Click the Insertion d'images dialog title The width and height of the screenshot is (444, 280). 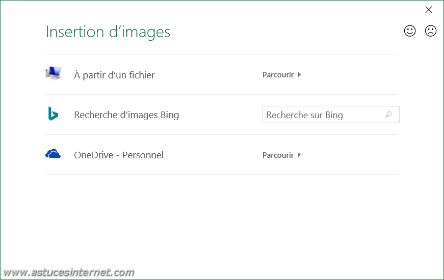108,32
